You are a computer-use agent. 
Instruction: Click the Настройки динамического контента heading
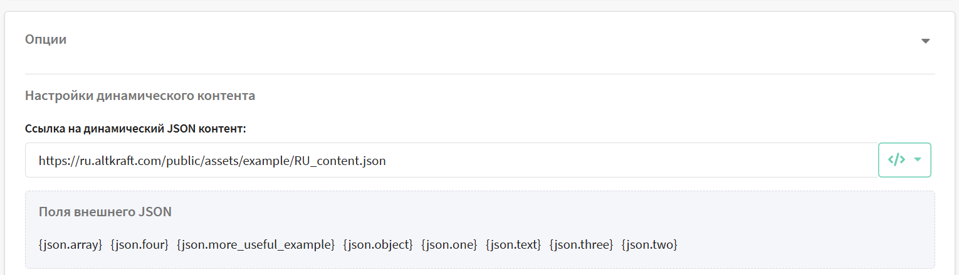pyautogui.click(x=140, y=96)
